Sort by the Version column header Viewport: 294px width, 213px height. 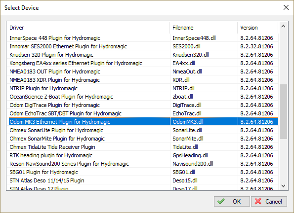point(258,28)
